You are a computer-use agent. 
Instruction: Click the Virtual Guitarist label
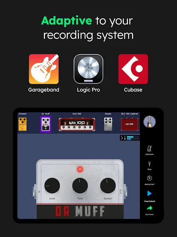(x=149, y=201)
